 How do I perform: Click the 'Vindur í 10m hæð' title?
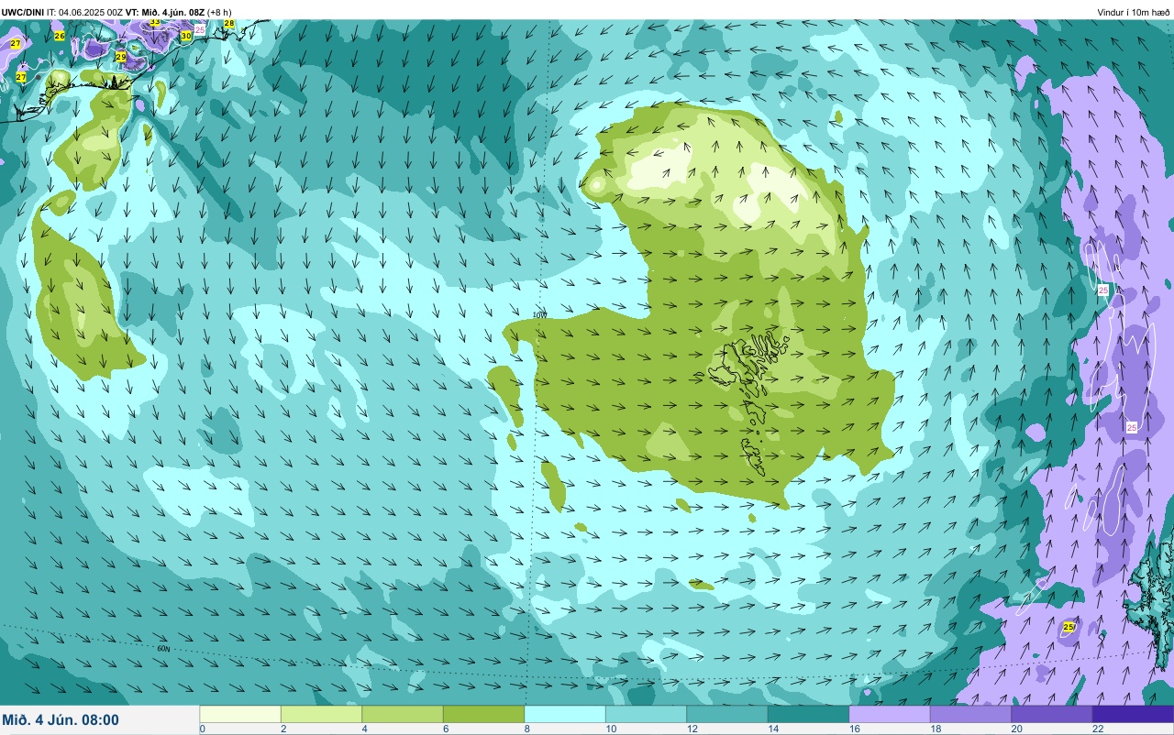pos(1134,12)
